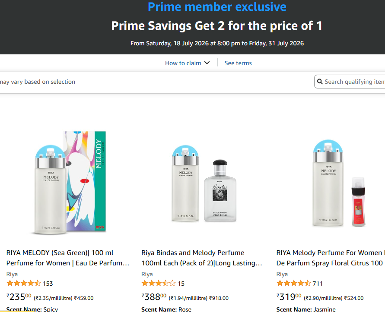The height and width of the screenshot is (312, 385).
Task: Open Melody with Hum Tum bottle image
Action: pyautogui.click(x=339, y=183)
